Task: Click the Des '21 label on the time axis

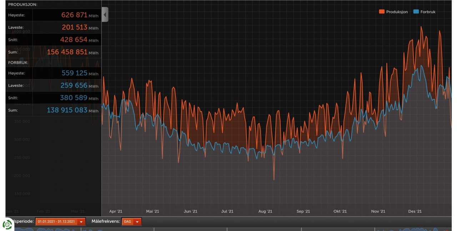Action: (x=415, y=211)
